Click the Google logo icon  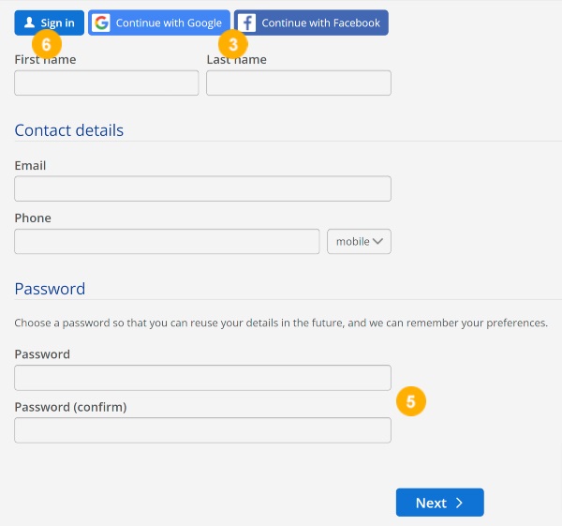coord(101,23)
